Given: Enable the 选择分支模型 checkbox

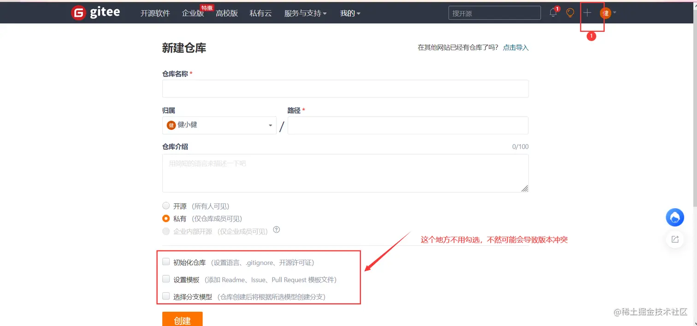Looking at the screenshot, I should (166, 296).
